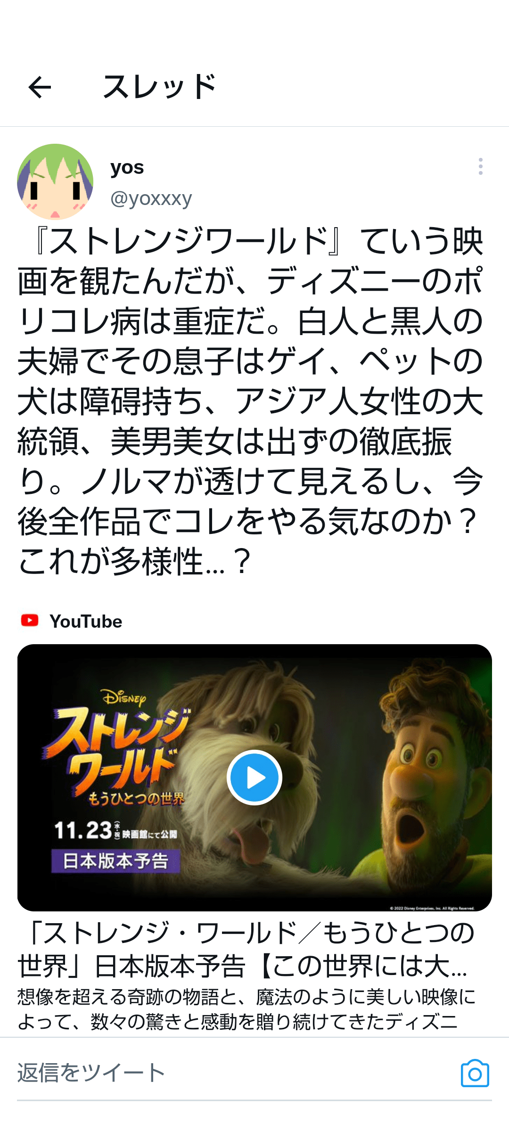Viewport: 509px width, 1131px height.
Task: Open the link title 「ストレンジ・ワールド／もうひとつの世界」
Action: pos(245,949)
